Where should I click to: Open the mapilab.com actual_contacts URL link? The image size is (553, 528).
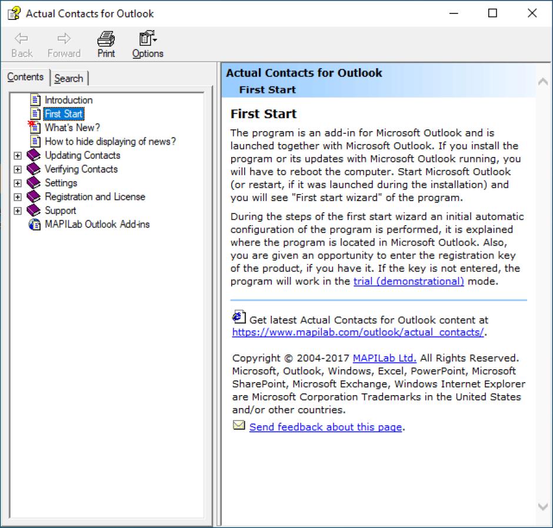(x=358, y=332)
